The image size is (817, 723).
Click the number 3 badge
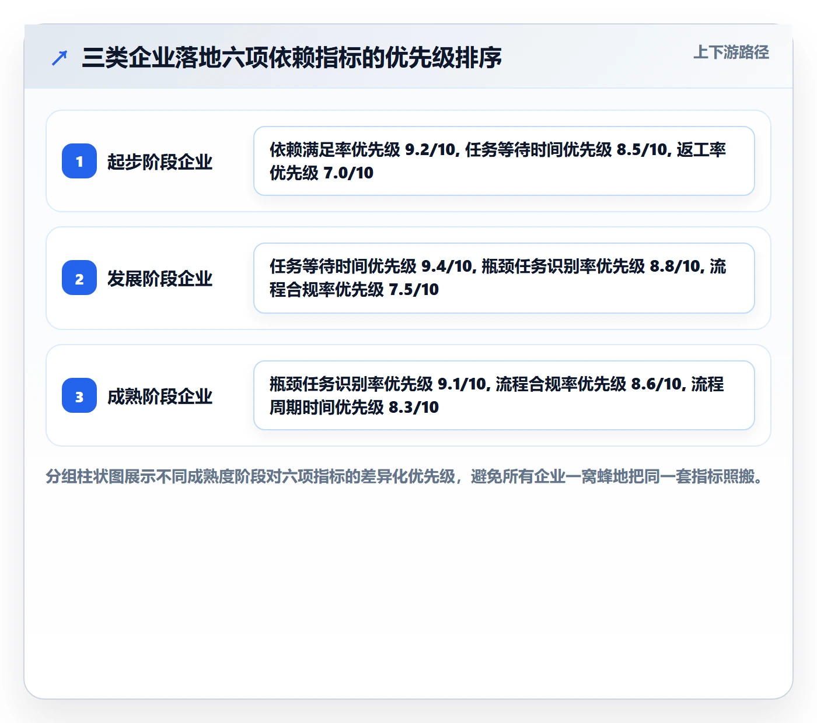pos(79,395)
